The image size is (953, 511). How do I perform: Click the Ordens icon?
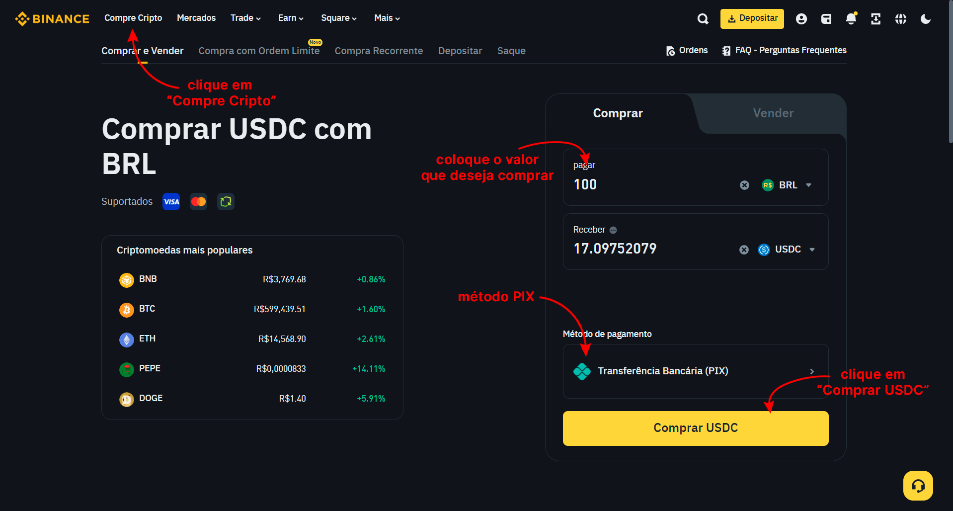670,51
